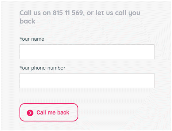
Task: Click the Call me back button
Action: [x=49, y=112]
